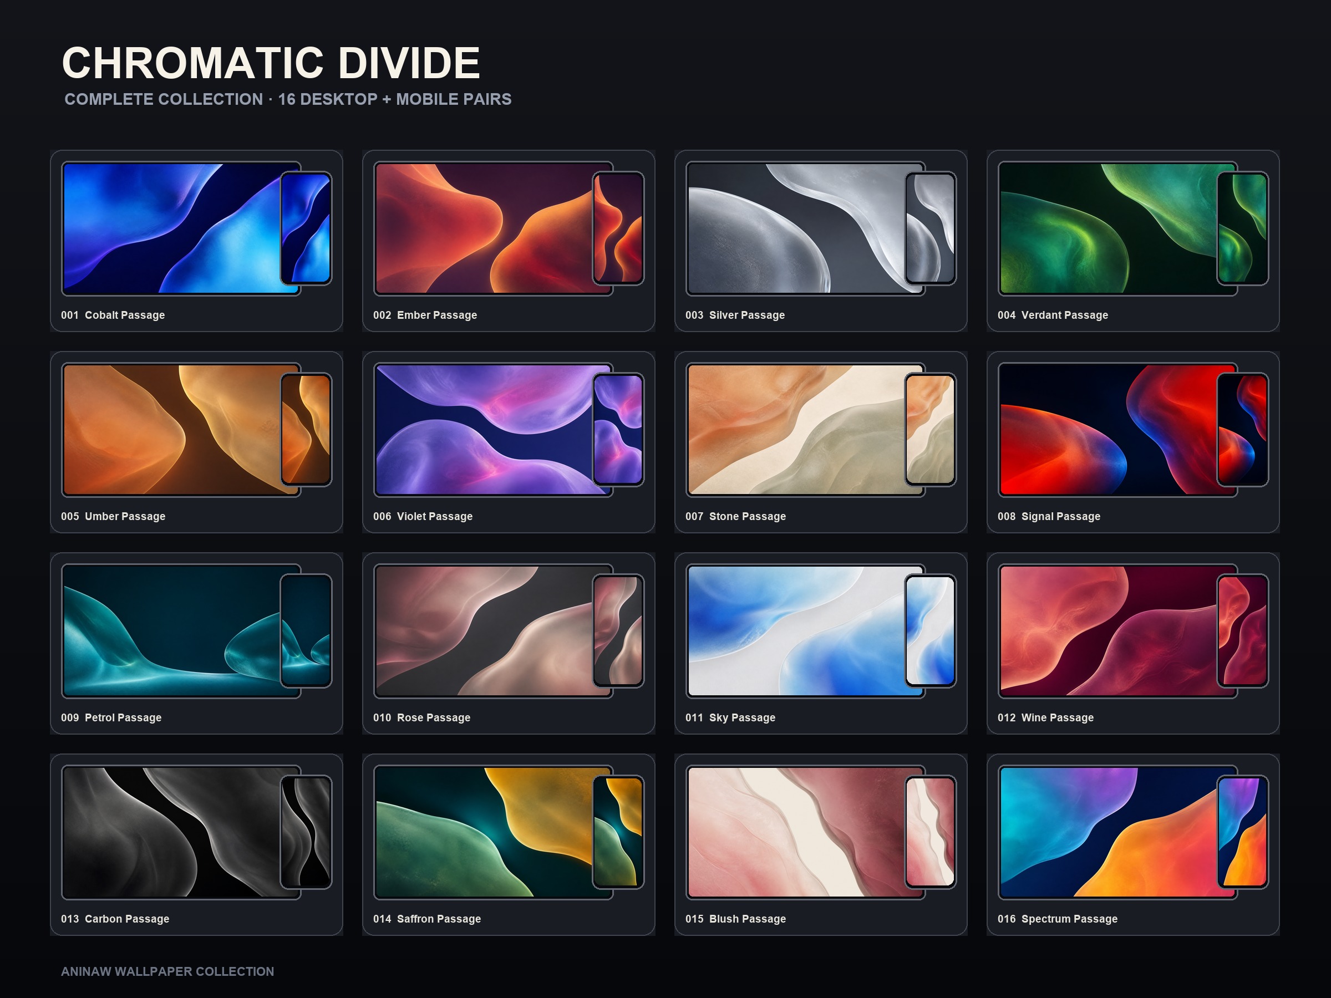Click the '004 Verdant Passage' label
1331x998 pixels.
1053,315
